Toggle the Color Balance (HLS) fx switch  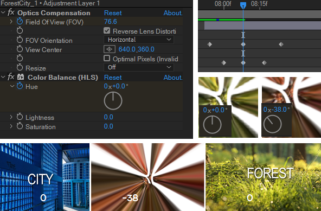coord(11,77)
